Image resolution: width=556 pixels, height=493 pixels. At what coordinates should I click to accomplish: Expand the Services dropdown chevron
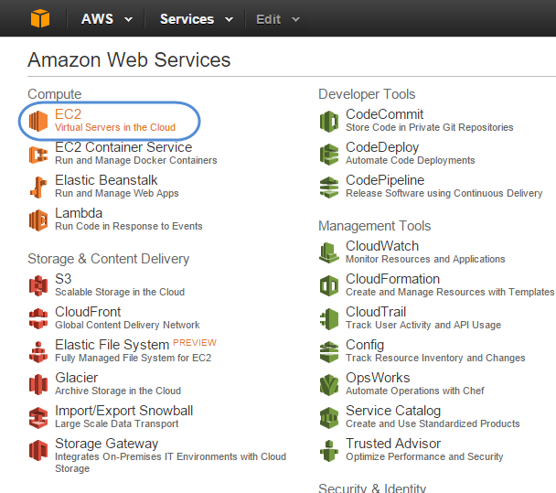coord(229,20)
